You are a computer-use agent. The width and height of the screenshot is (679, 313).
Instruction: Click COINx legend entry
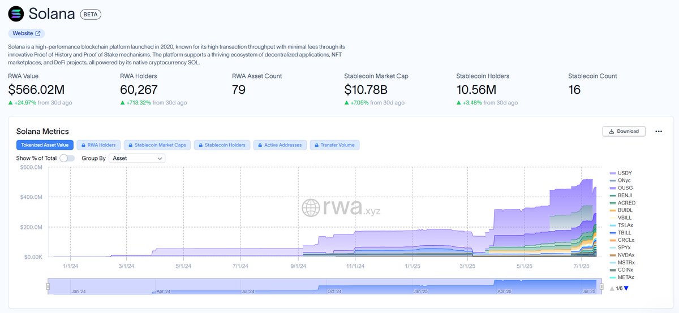tap(622, 270)
